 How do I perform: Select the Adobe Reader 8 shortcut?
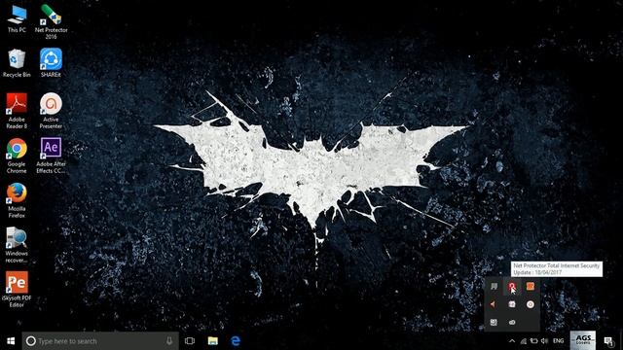coord(17,111)
